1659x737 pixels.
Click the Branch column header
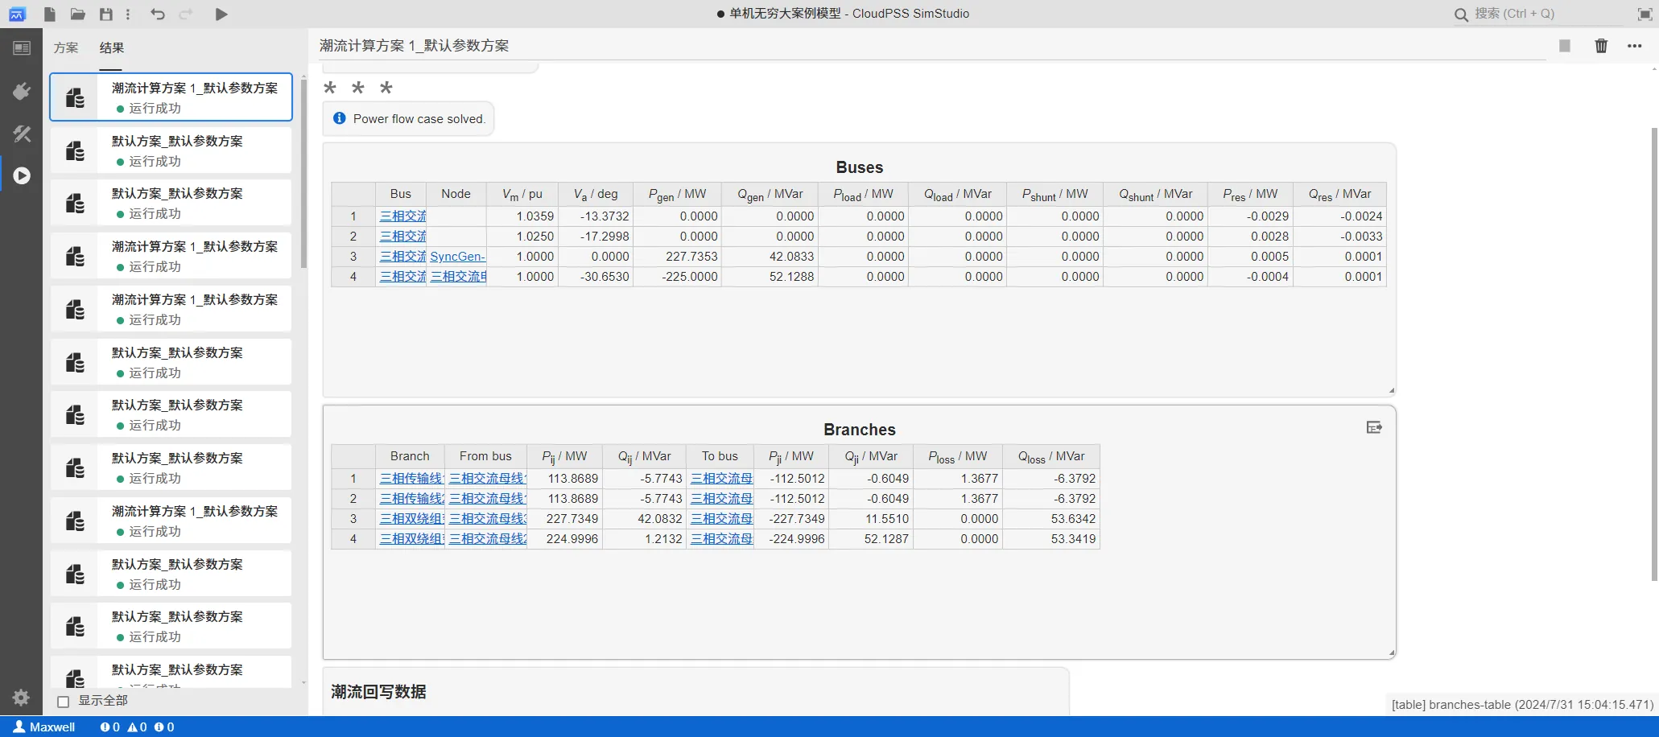click(410, 456)
